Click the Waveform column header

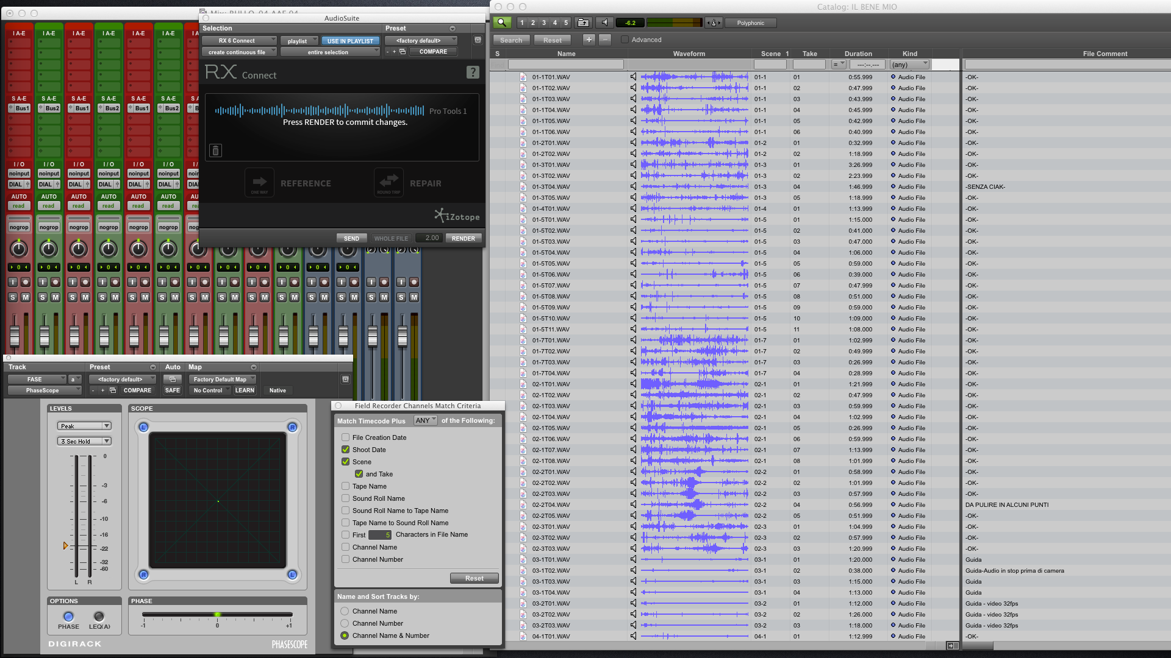click(x=689, y=54)
